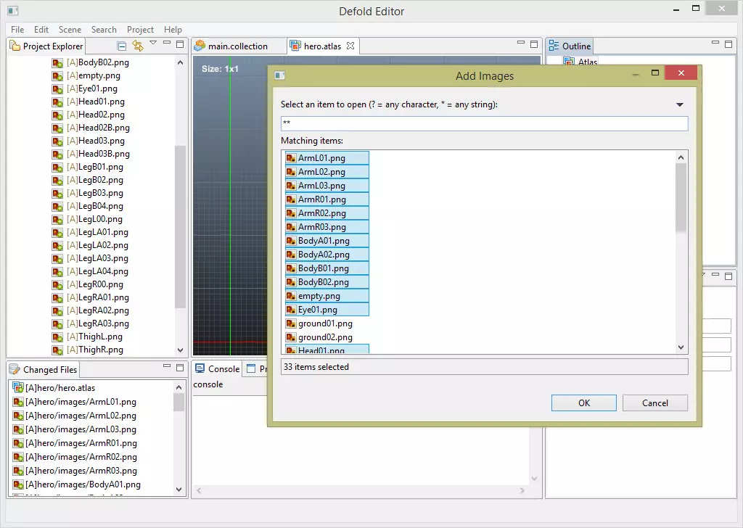Open the Scene menu
The image size is (743, 528).
70,30
